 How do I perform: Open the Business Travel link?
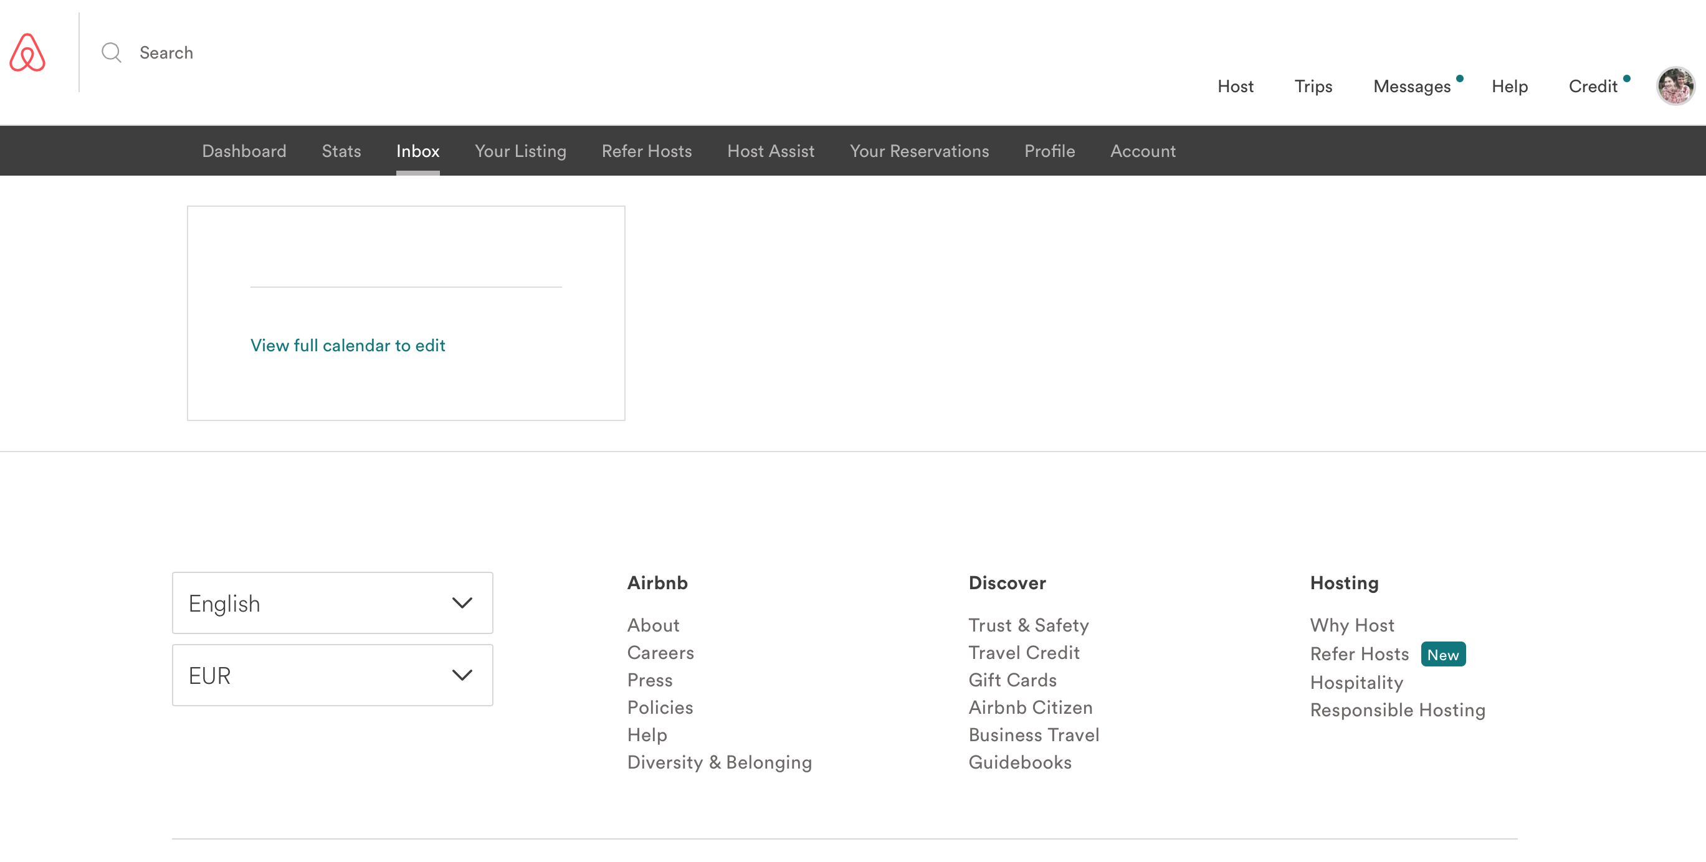click(1034, 735)
